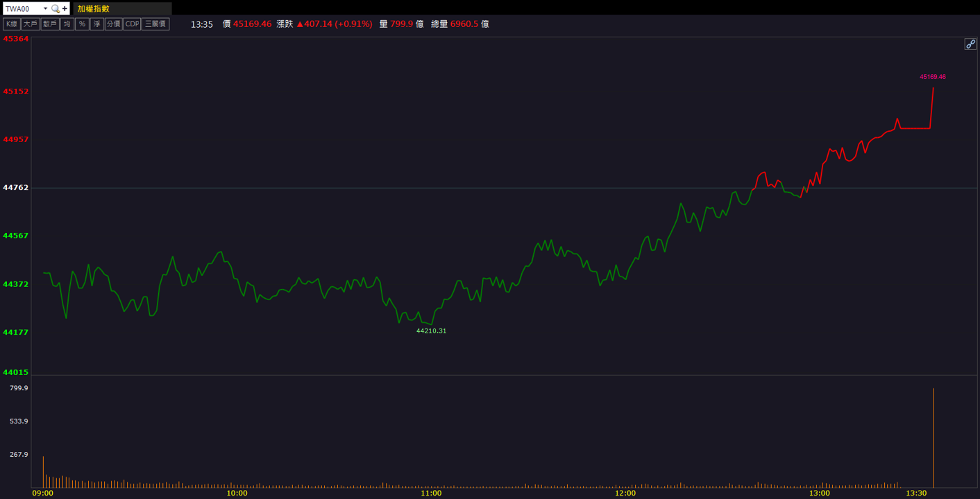Toggle the 大戶 indicator button
This screenshot has width=980, height=499.
coord(30,24)
